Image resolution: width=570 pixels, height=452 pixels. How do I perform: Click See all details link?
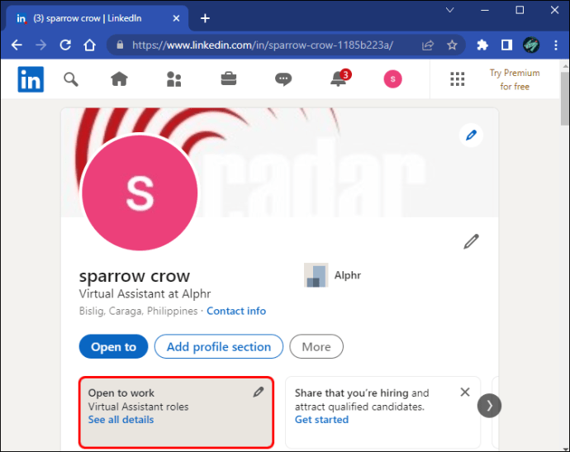tap(121, 420)
